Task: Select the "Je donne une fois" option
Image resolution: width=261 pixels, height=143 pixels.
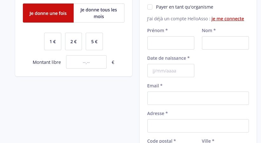Action: coord(48,13)
